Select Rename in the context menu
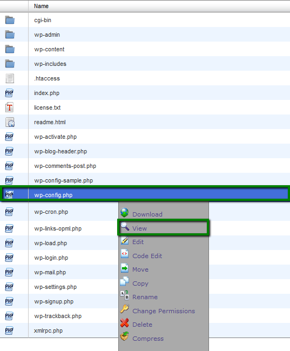Viewport: 290px width, 351px height. (145, 297)
